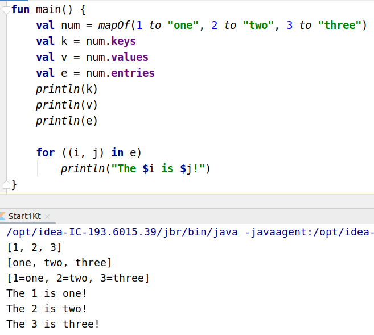Click the println(e) statement
The width and height of the screenshot is (374, 335).
67,121
